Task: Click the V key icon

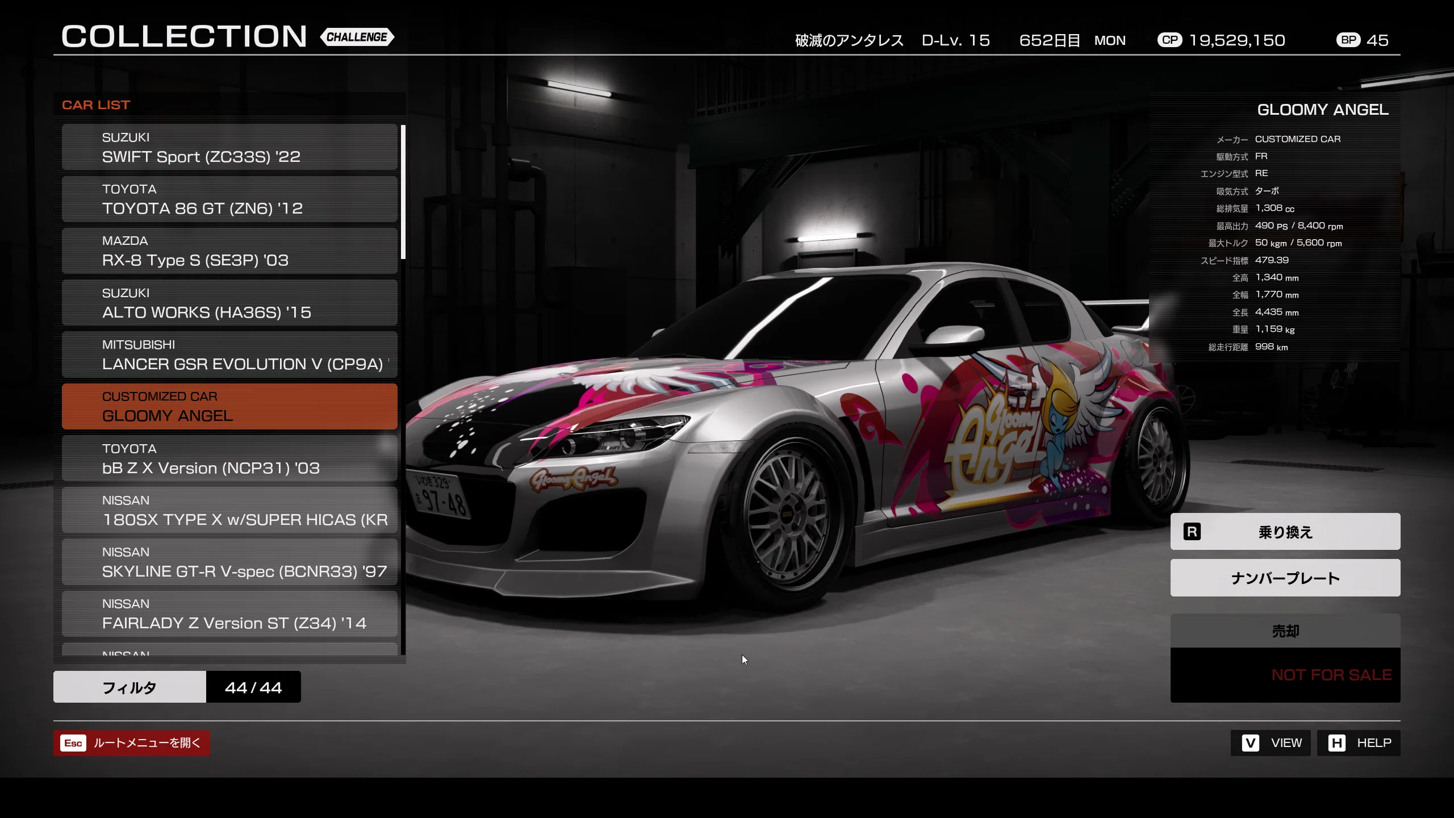Action: tap(1250, 743)
